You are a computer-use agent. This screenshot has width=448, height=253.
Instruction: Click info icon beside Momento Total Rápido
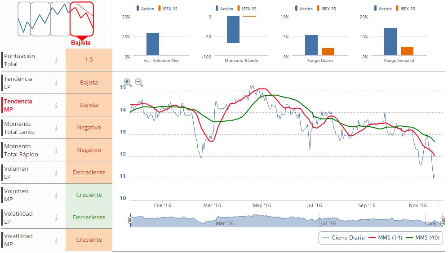tap(56, 150)
